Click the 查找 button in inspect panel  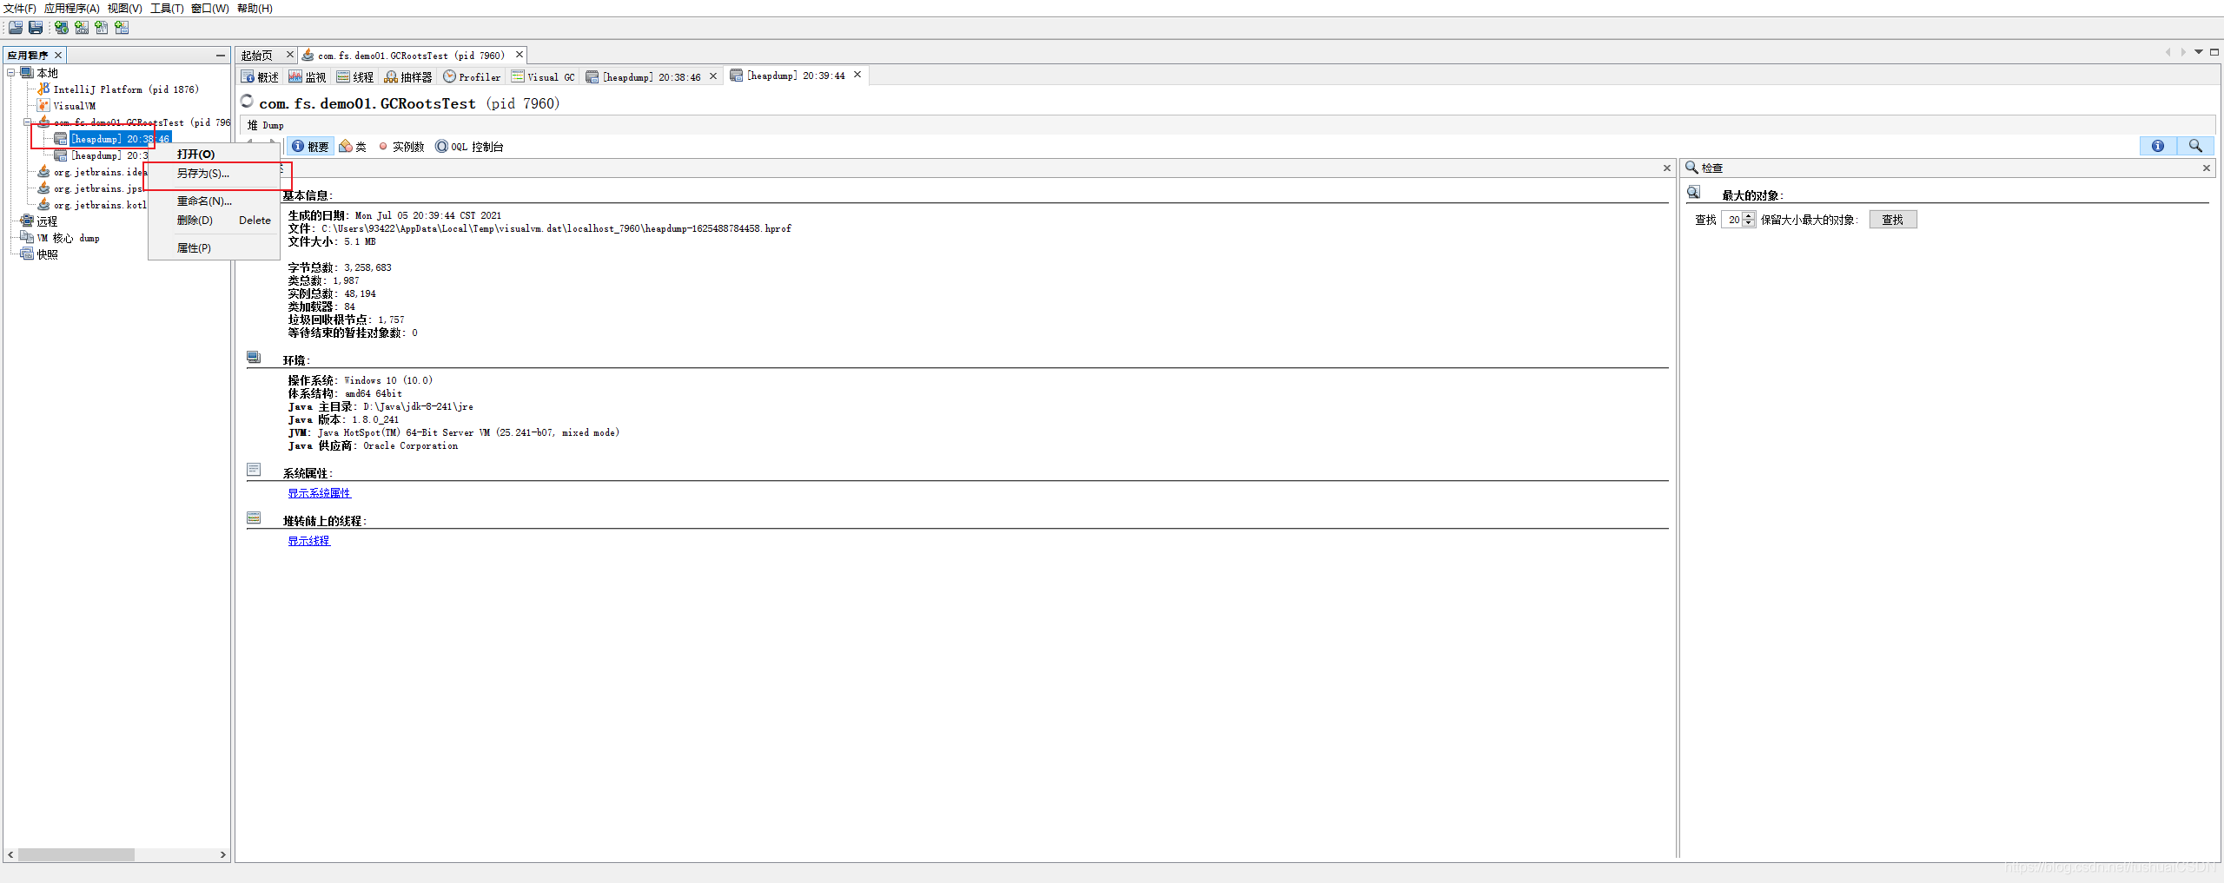[1893, 221]
